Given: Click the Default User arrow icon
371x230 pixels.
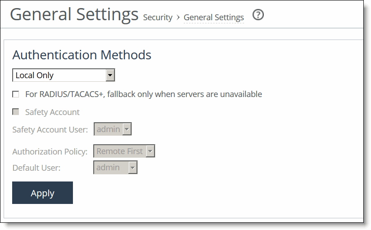Looking at the screenshot, I should point(133,168).
